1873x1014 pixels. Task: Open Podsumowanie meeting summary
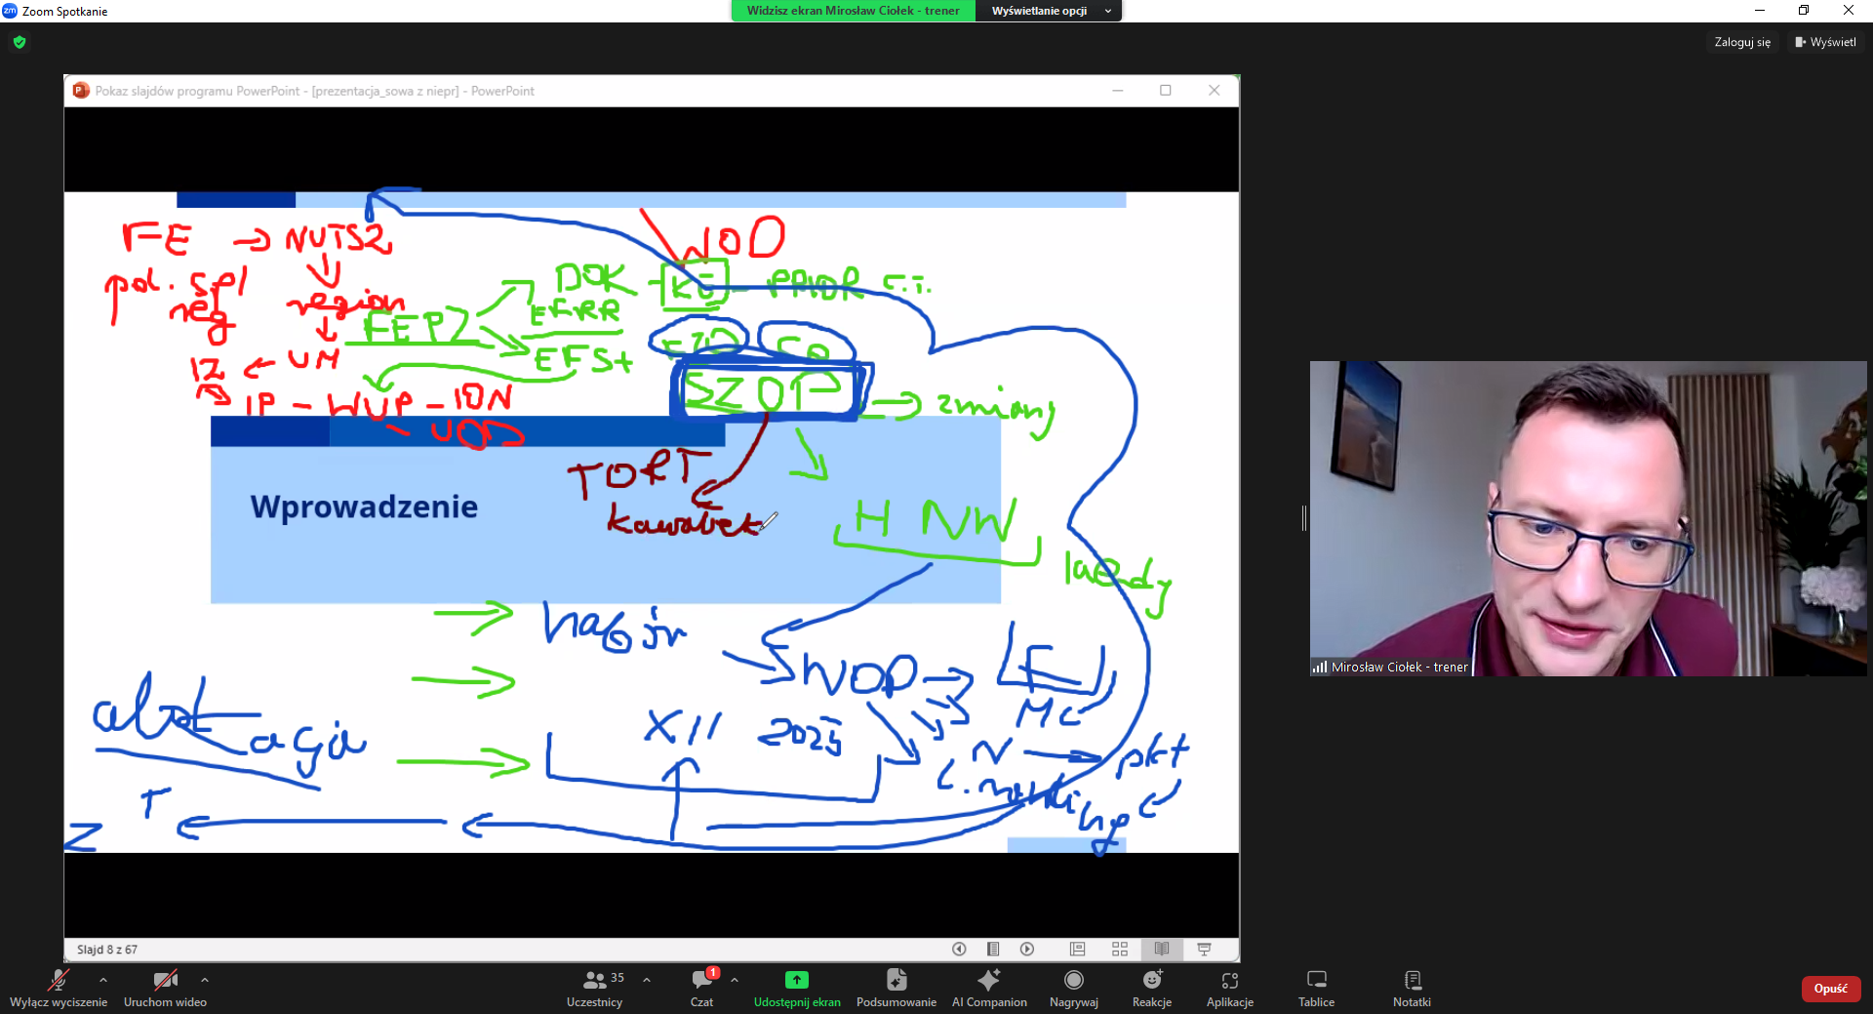[x=896, y=988]
